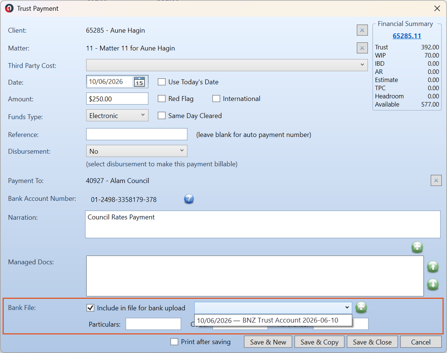
Task: Click inside the Managed Docs list box
Action: 255,275
